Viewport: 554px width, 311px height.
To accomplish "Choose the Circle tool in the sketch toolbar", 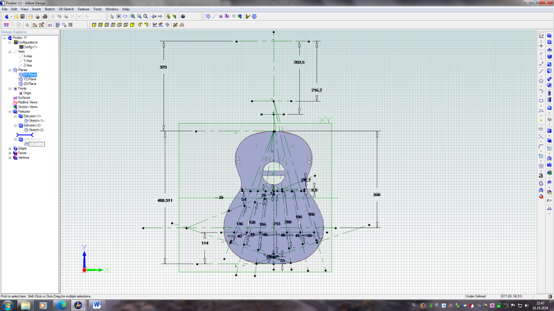I will [541, 80].
